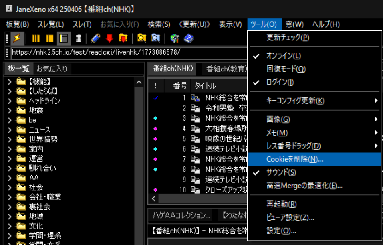
Task: Click the three-column layout toolbar icon
Action: click(x=36, y=38)
